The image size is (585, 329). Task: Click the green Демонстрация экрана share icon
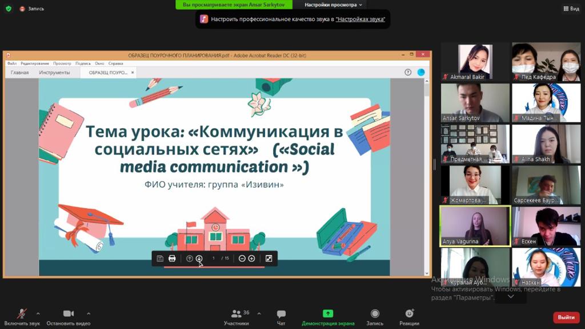(x=328, y=314)
